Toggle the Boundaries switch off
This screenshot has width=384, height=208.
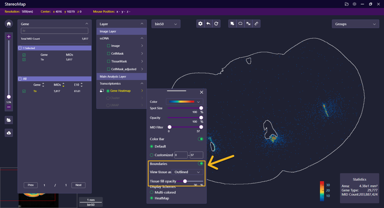point(201,164)
